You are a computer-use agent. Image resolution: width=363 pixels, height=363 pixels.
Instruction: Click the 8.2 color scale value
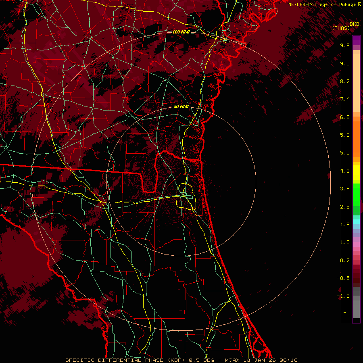pos(345,81)
